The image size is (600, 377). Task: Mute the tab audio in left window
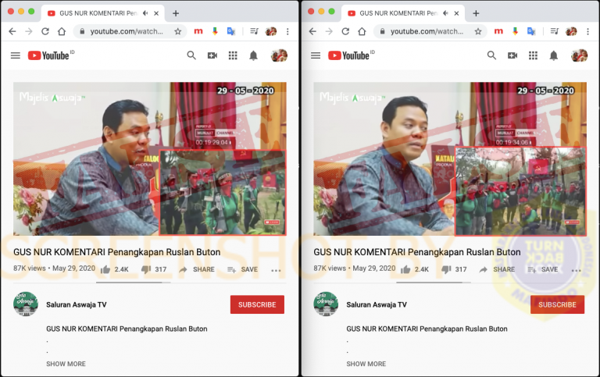(145, 13)
